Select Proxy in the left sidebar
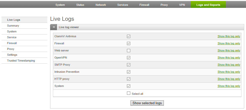The image size is (246, 110). [24, 49]
